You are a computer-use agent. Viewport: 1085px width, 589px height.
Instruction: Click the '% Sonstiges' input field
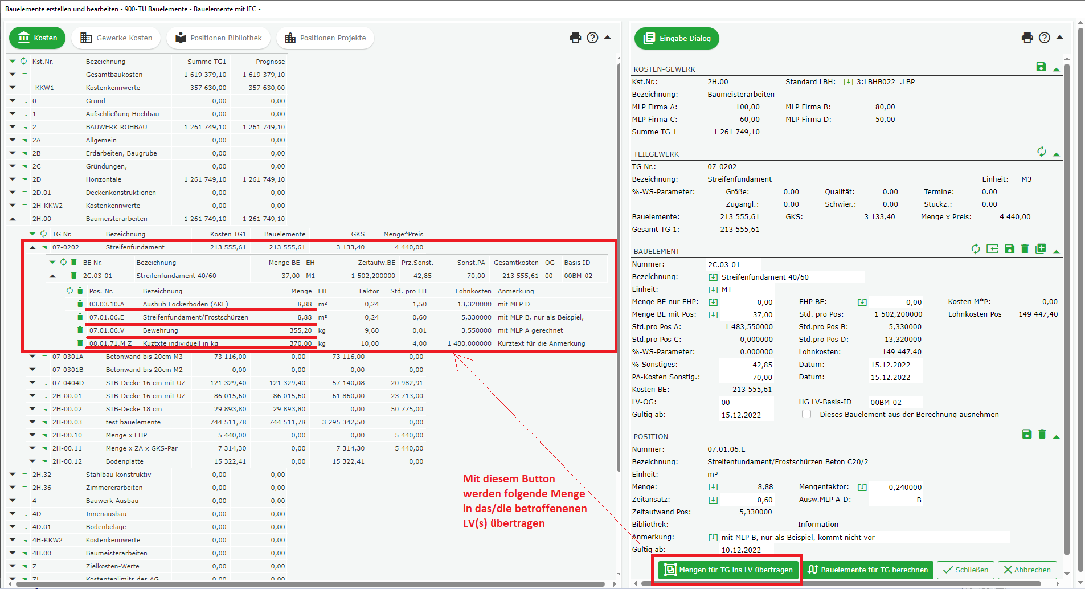tap(746, 365)
